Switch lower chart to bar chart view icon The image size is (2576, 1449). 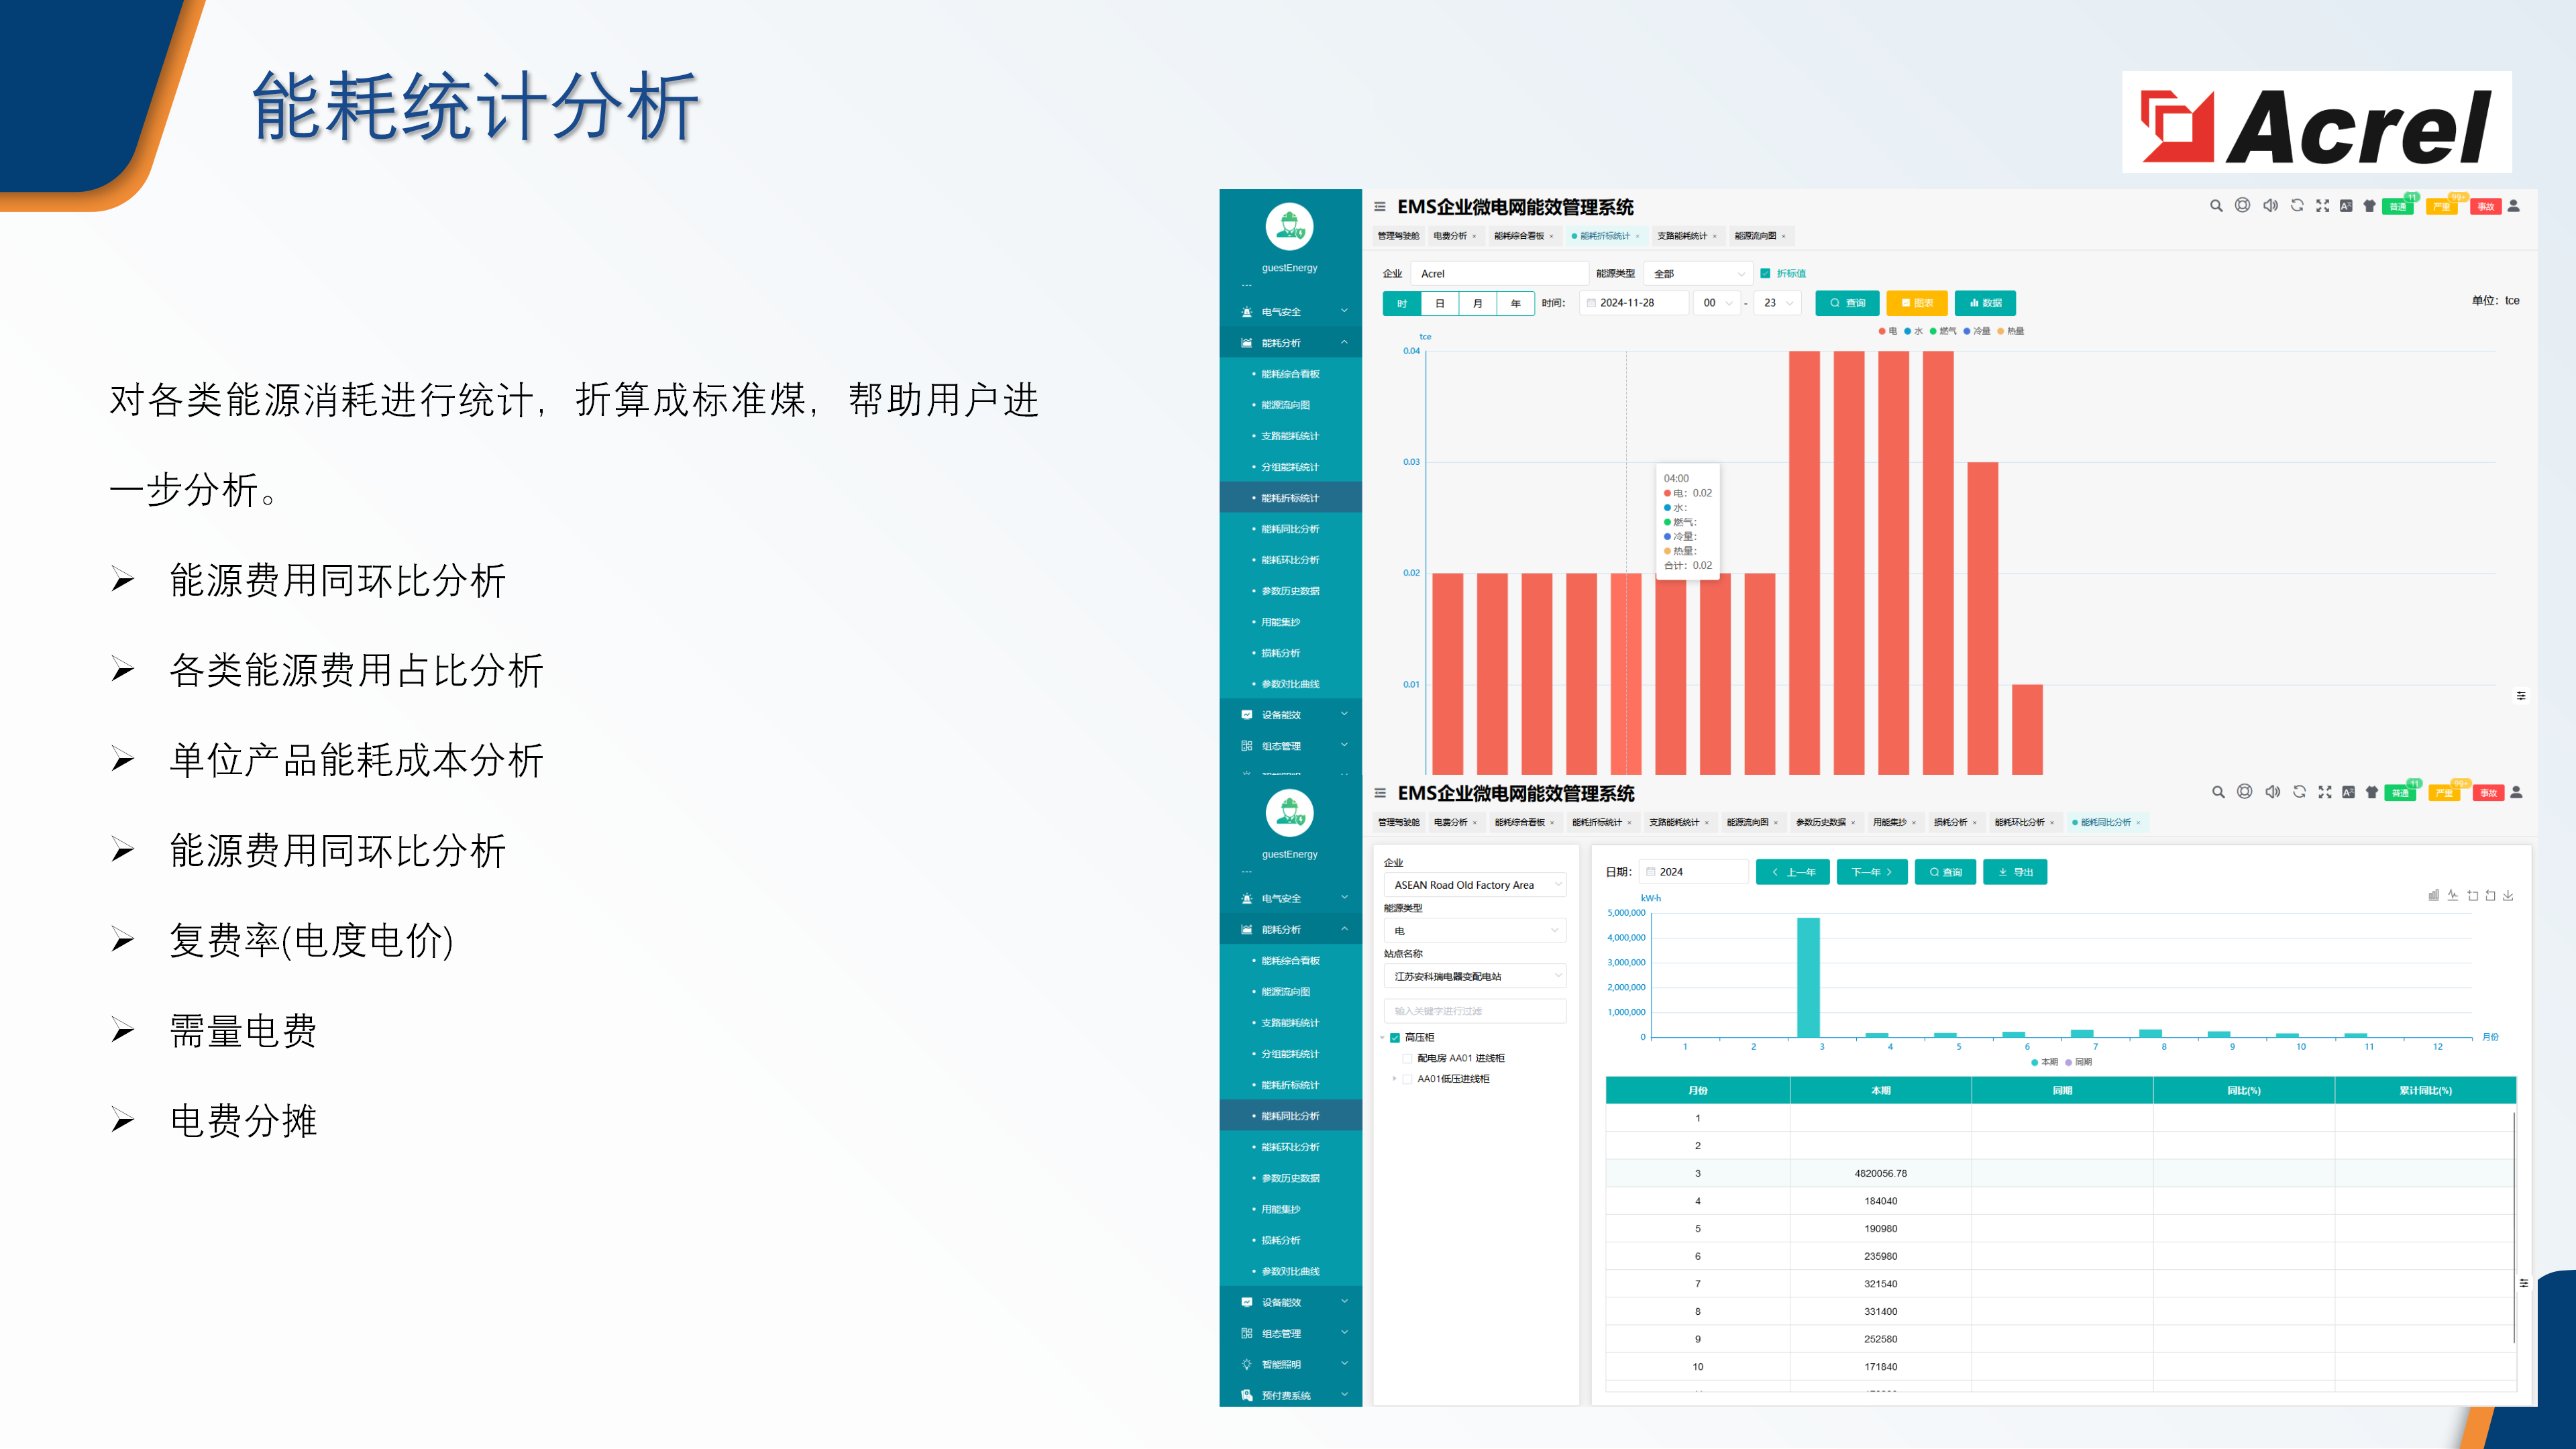click(2433, 895)
